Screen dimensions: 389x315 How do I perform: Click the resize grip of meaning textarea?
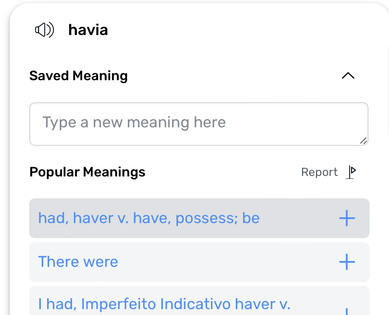(x=363, y=140)
